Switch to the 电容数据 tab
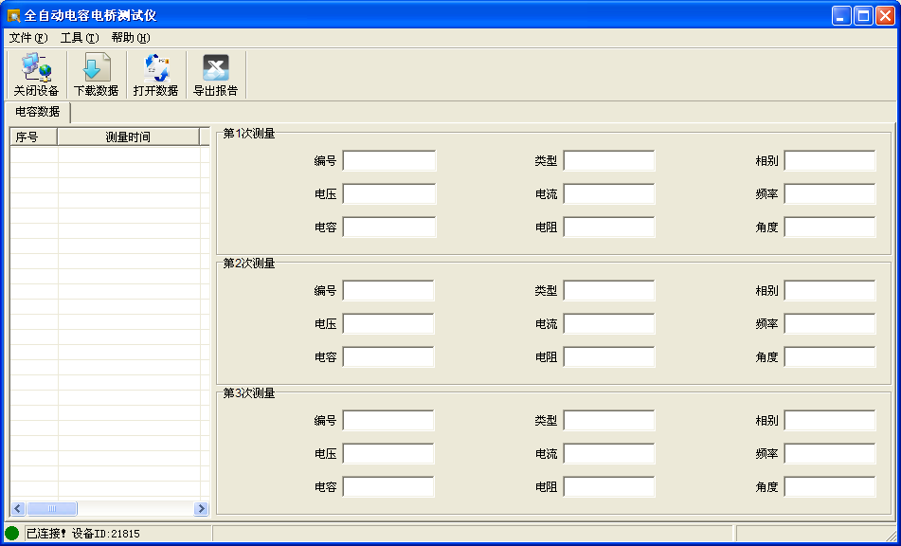This screenshot has width=901, height=546. [x=37, y=112]
